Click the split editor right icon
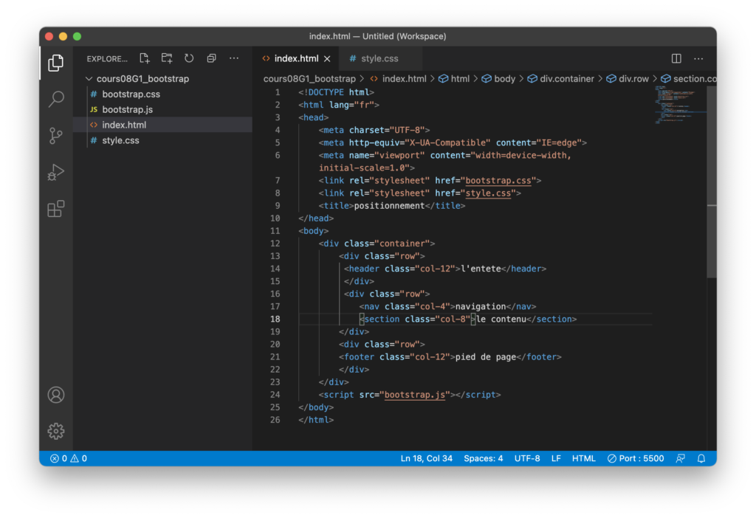This screenshot has width=756, height=518. click(676, 58)
